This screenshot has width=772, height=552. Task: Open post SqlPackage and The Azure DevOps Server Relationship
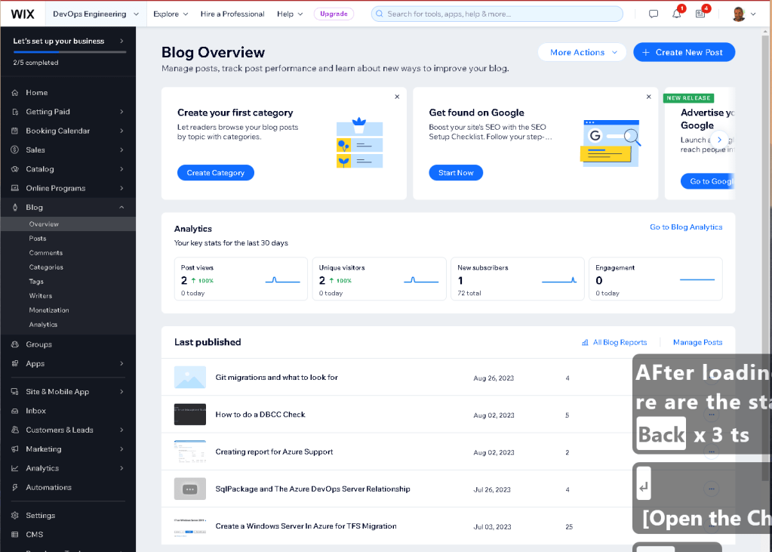tap(312, 489)
